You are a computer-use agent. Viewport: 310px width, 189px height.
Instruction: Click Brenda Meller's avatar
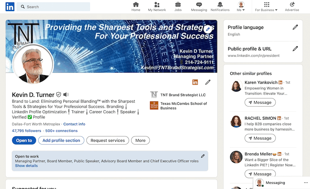click(x=236, y=157)
